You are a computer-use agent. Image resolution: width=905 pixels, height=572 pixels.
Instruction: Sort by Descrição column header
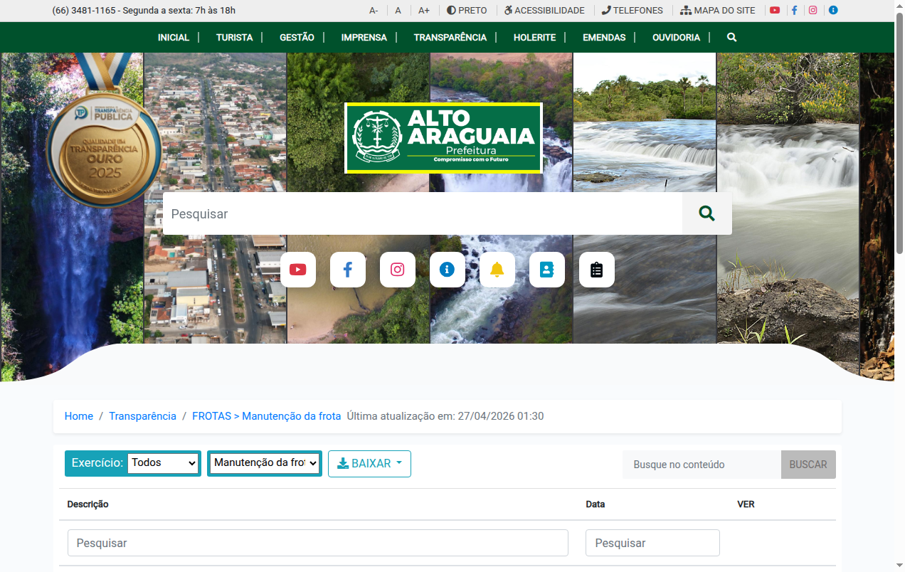88,504
